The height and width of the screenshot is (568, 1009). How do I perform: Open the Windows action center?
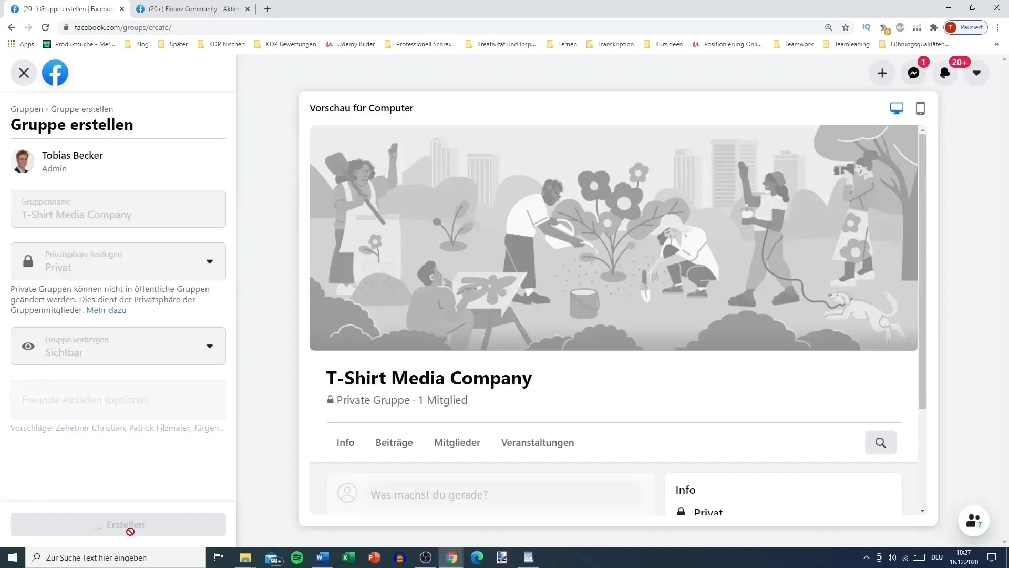[x=992, y=557]
